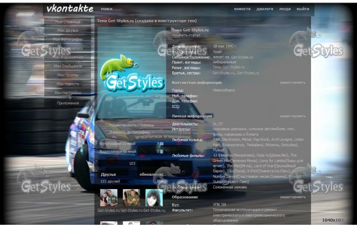357x227 pixels.
Task: Click the video icon beside video count
Action: tap(162, 151)
